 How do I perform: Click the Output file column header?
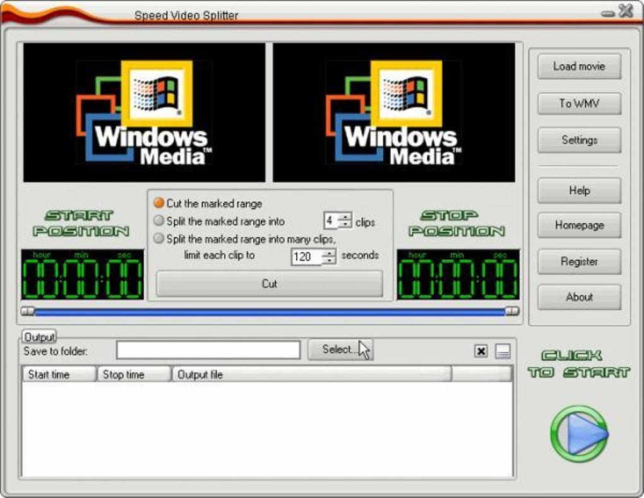pos(312,374)
